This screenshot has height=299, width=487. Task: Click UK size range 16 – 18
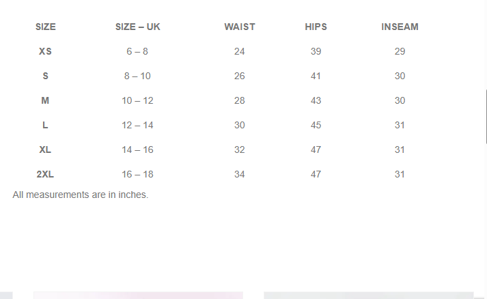tap(137, 174)
